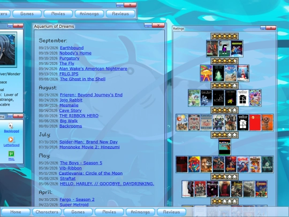Open Reviews in the bottom bar
Viewport: 289px width, 217px height.
171,212
